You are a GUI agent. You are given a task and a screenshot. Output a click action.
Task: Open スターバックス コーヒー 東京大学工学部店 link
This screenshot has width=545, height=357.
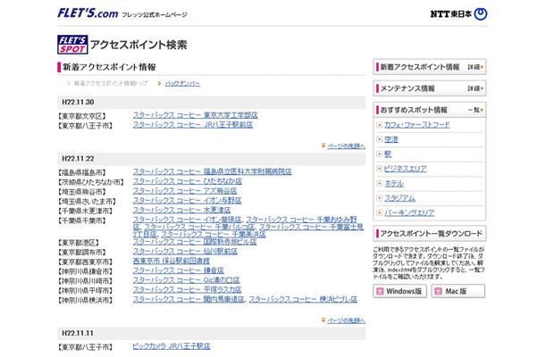coord(196,115)
